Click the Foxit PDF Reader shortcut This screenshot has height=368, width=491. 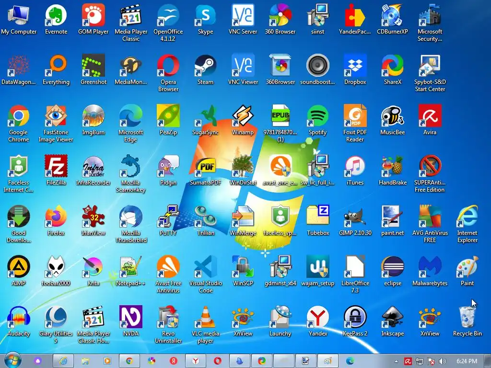[355, 124]
